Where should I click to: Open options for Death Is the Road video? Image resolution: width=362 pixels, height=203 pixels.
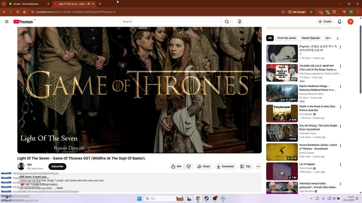[341, 107]
